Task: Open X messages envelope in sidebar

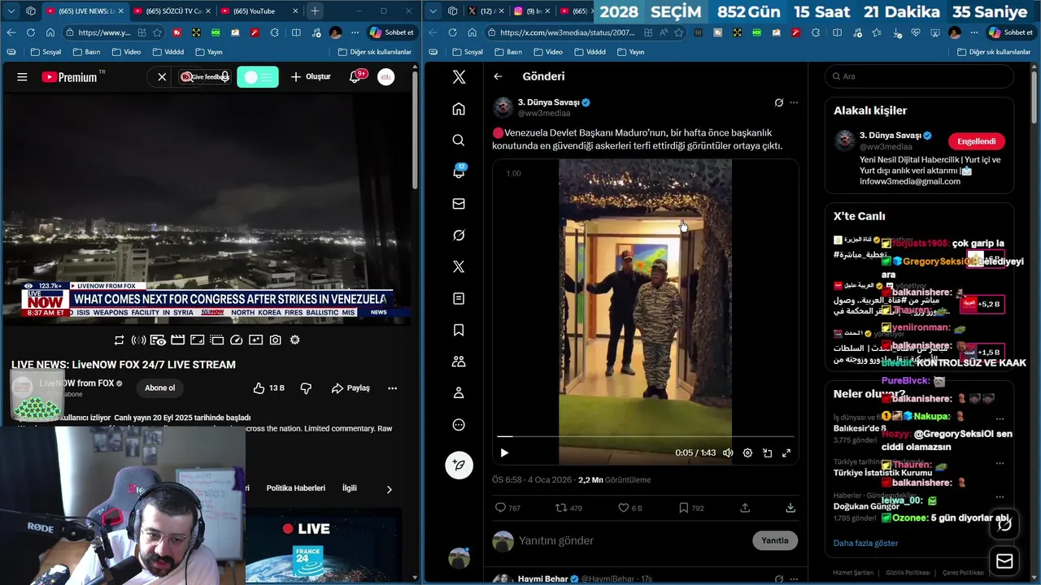Action: tap(459, 204)
